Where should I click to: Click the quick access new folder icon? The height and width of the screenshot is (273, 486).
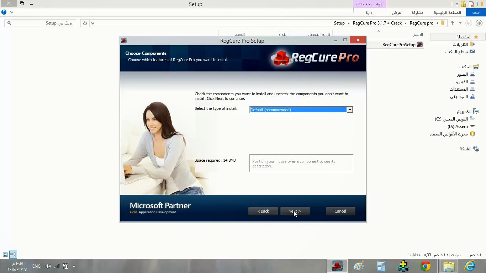pos(464,4)
